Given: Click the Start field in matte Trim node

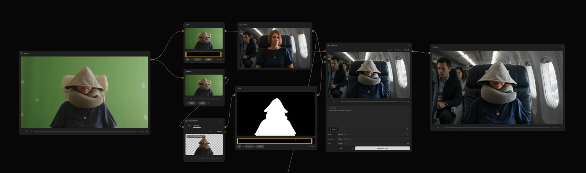Looking at the screenshot, I should [x=249, y=146].
